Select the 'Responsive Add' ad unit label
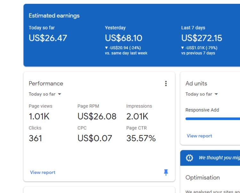Viewport: 240px width, 193px height. click(202, 110)
